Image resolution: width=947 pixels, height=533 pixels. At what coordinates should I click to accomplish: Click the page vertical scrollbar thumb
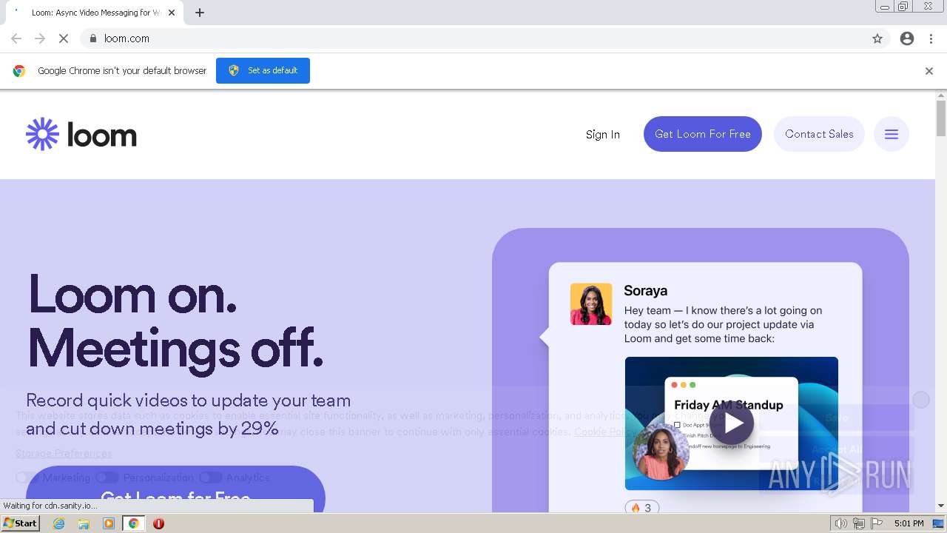click(941, 118)
